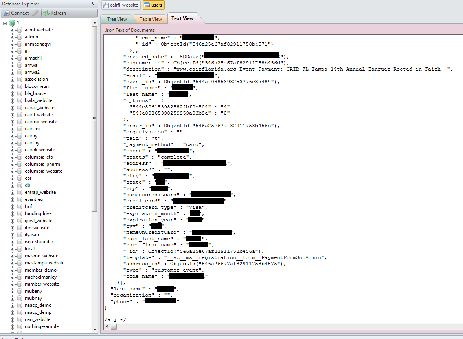
Task: Click the database icon for cairok_website
Action: (x=20, y=150)
